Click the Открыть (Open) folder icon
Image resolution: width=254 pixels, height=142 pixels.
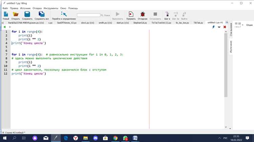16,14
